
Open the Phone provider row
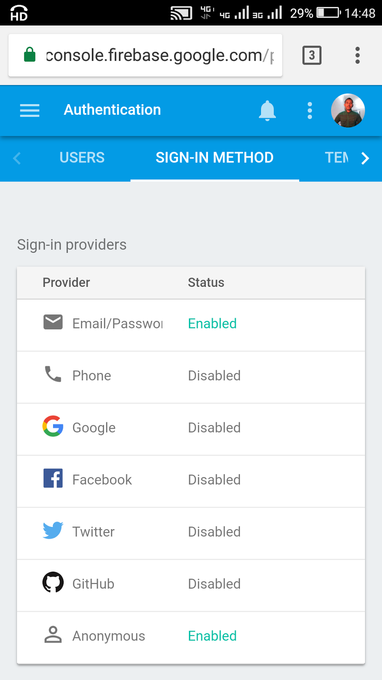[191, 377]
